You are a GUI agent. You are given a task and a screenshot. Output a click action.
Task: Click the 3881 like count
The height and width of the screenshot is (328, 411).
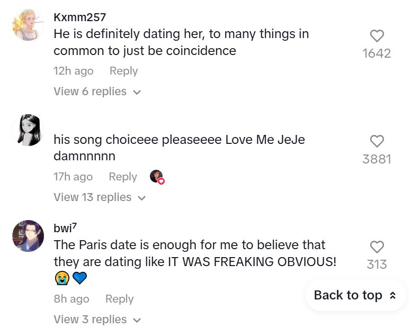coord(377,159)
